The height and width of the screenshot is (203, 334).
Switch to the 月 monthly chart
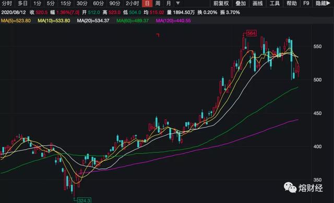click(x=169, y=4)
